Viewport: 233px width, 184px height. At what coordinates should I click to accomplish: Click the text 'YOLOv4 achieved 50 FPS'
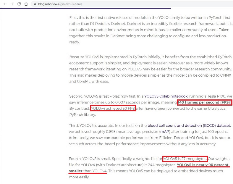[x=113, y=108]
